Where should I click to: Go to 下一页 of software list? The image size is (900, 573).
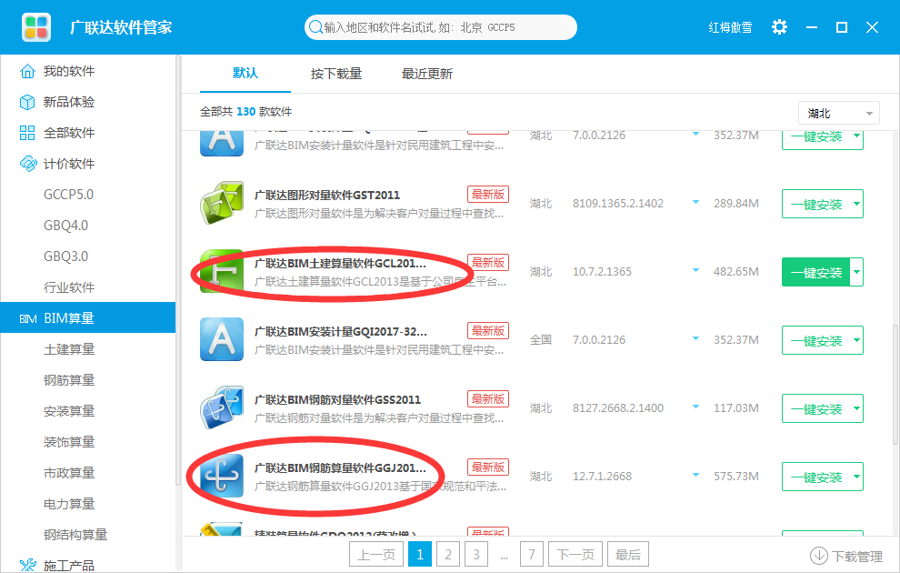click(575, 554)
